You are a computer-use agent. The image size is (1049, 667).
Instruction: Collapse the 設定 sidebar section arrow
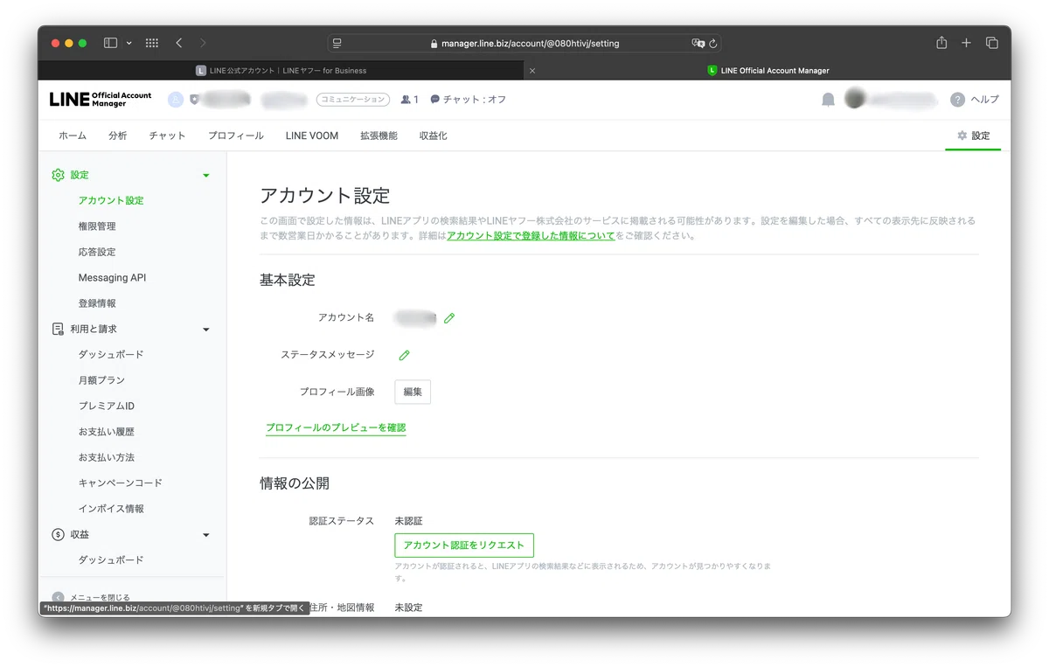pyautogui.click(x=206, y=176)
